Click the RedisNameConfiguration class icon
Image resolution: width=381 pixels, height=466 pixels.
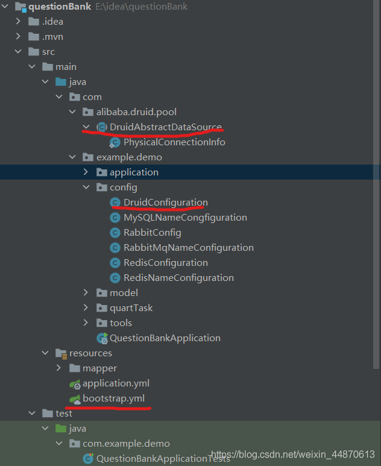115,278
